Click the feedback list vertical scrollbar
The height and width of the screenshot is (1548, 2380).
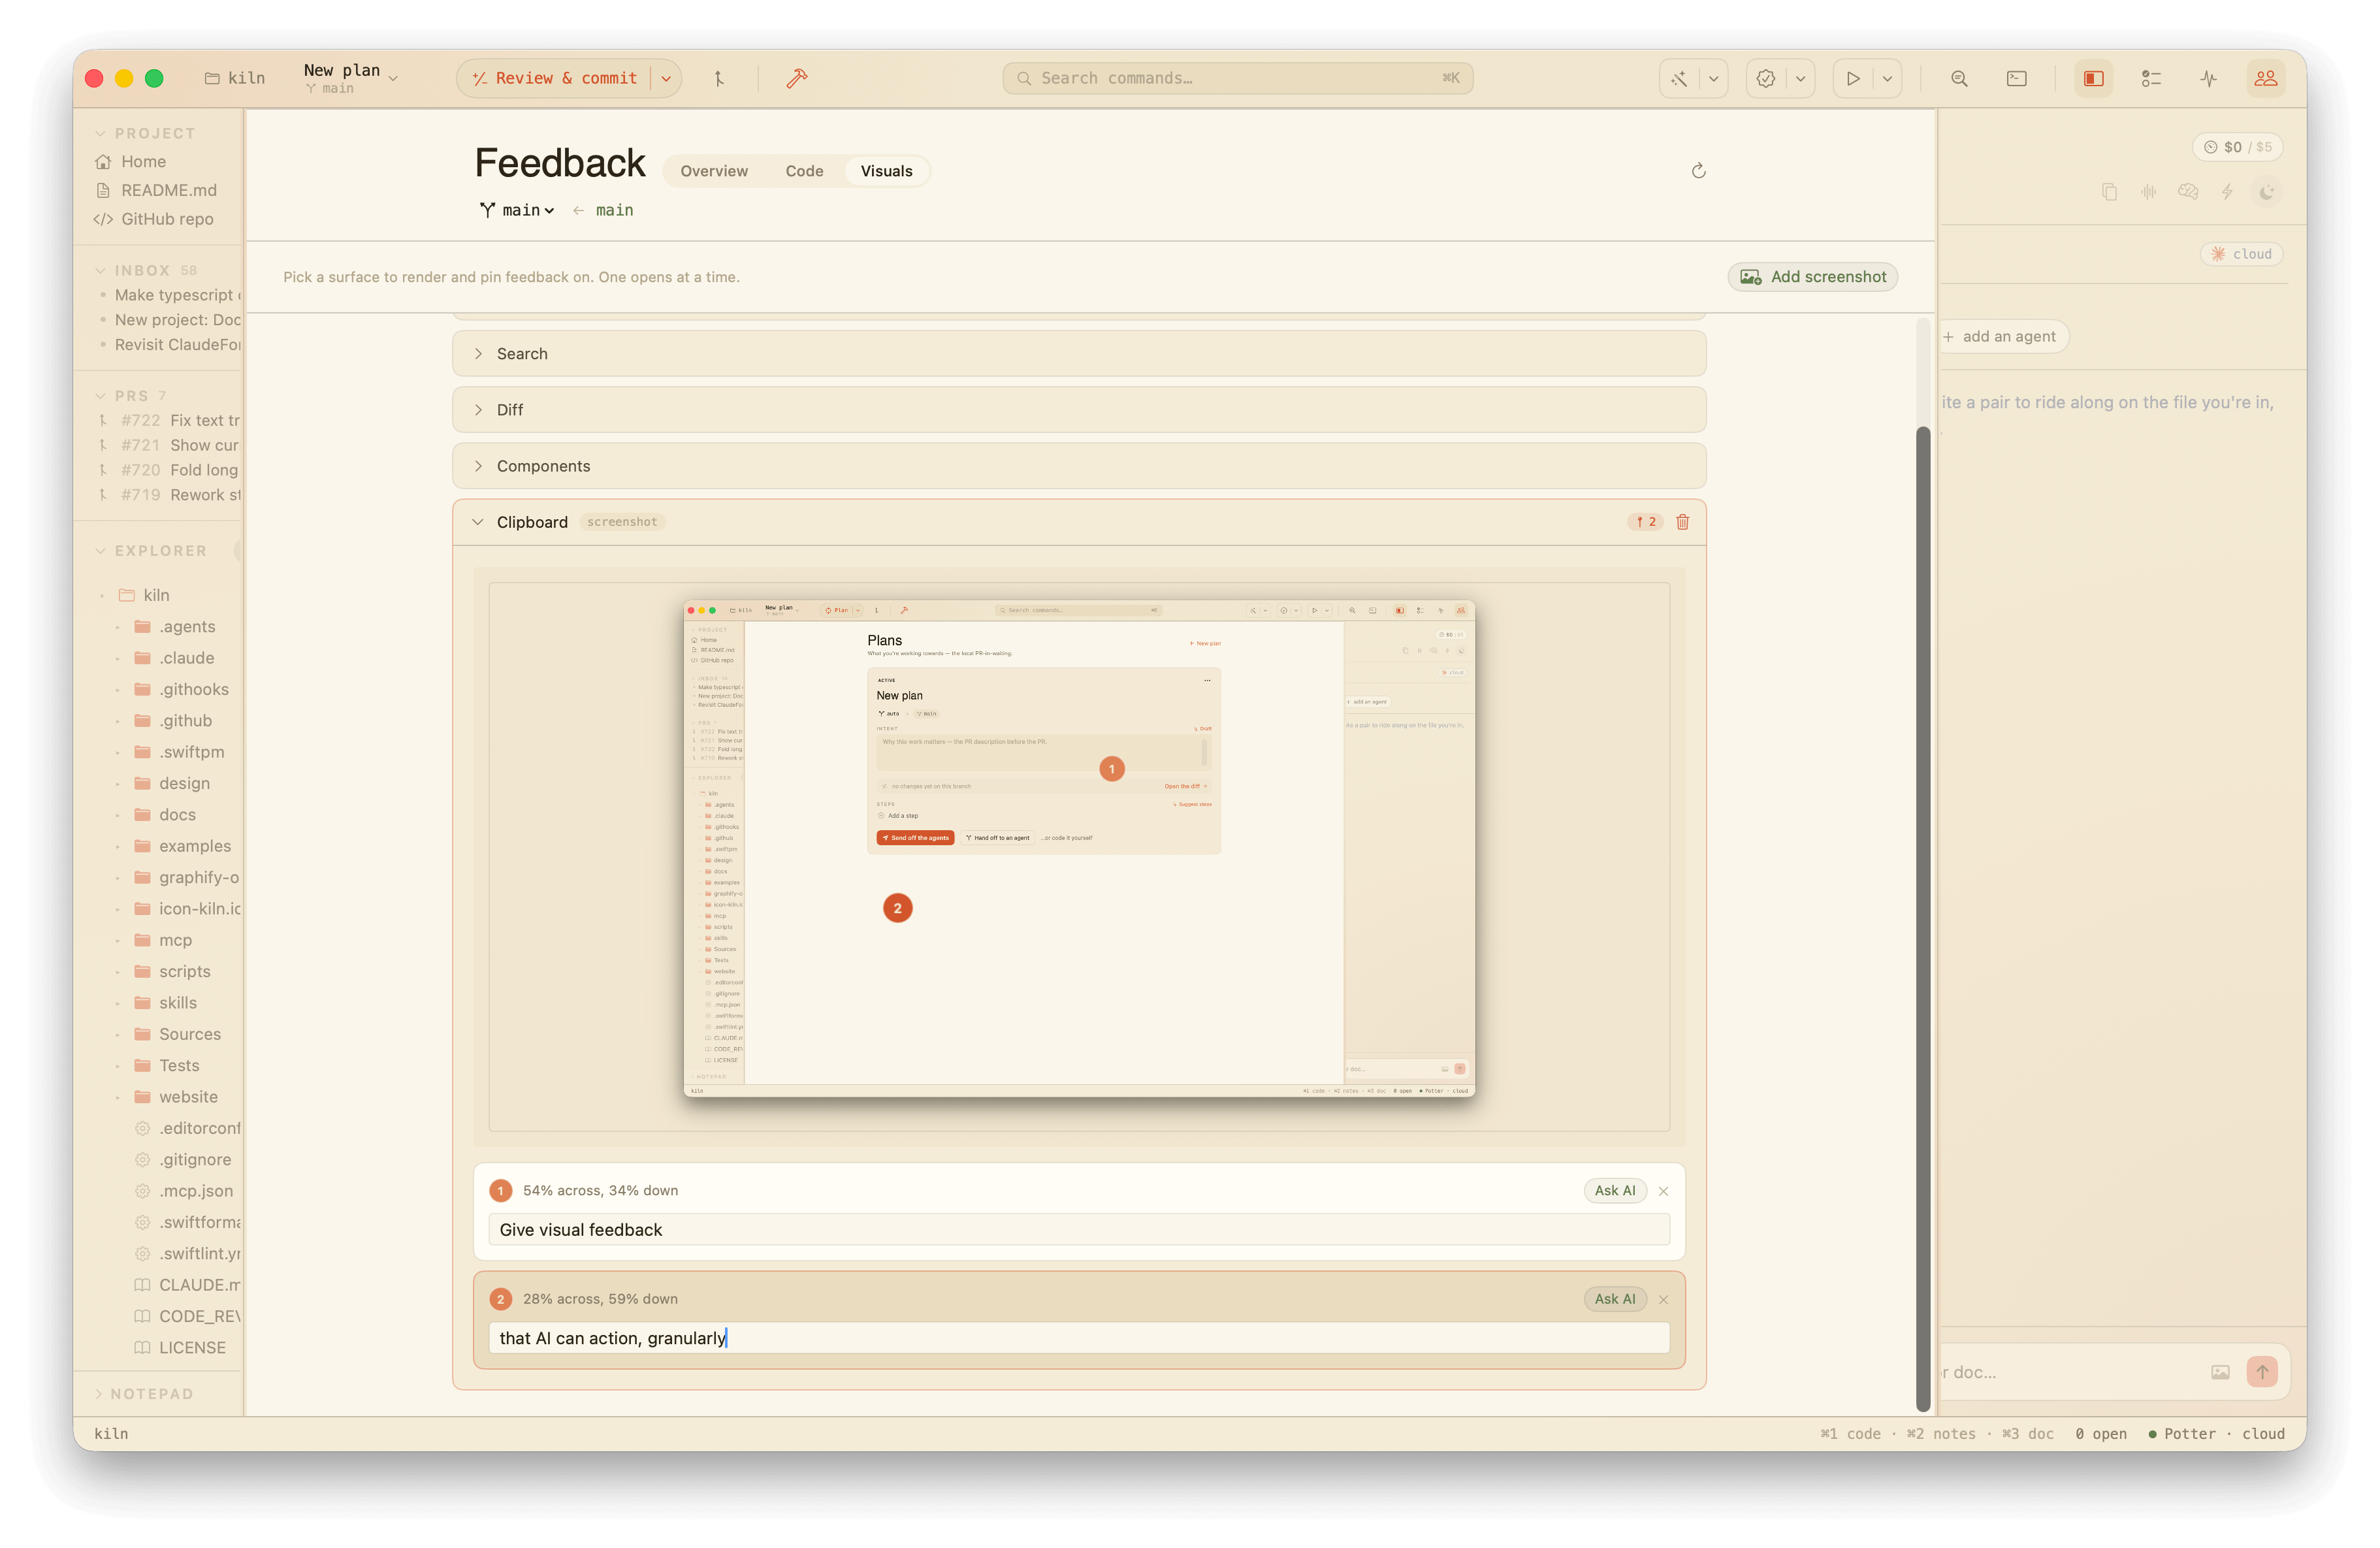pyautogui.click(x=1923, y=918)
